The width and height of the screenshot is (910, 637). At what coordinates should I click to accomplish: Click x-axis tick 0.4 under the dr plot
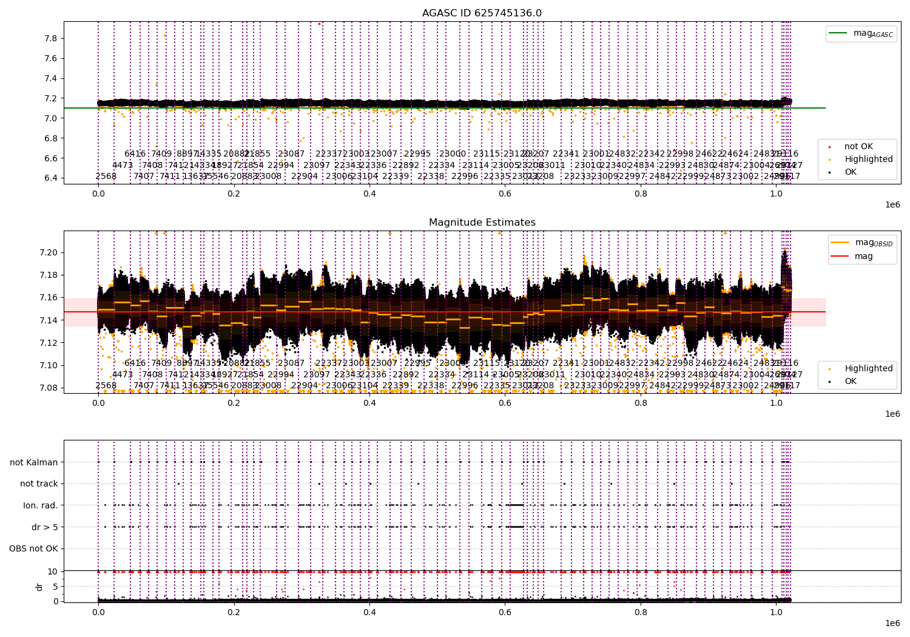tap(369, 613)
